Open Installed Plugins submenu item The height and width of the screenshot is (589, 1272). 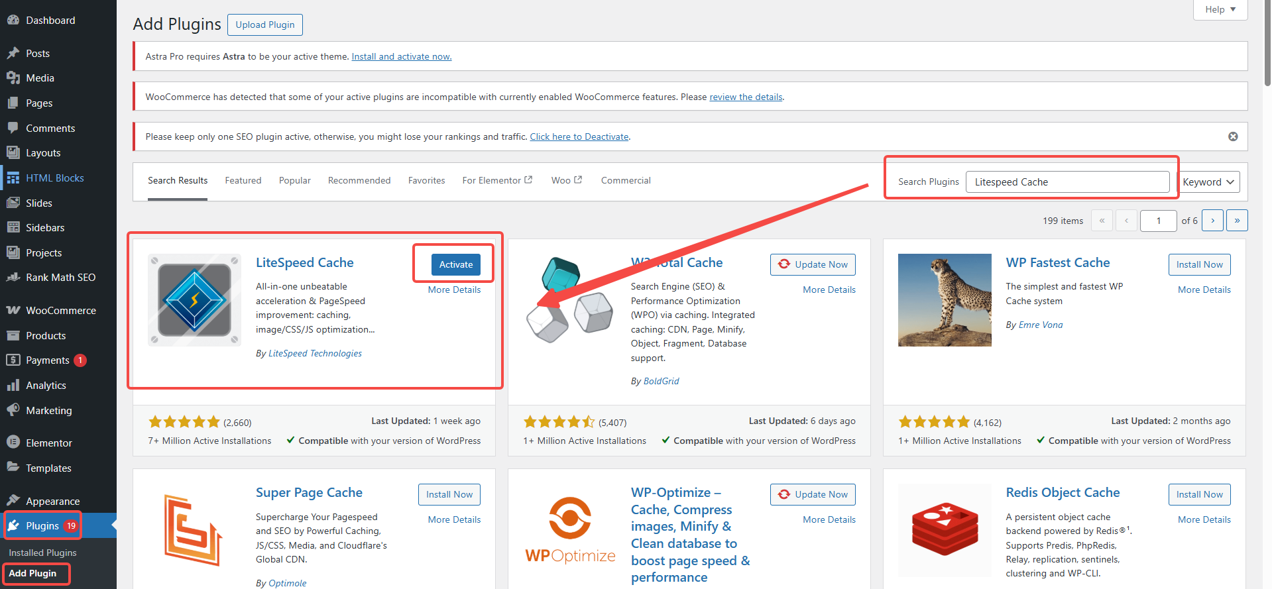click(42, 553)
